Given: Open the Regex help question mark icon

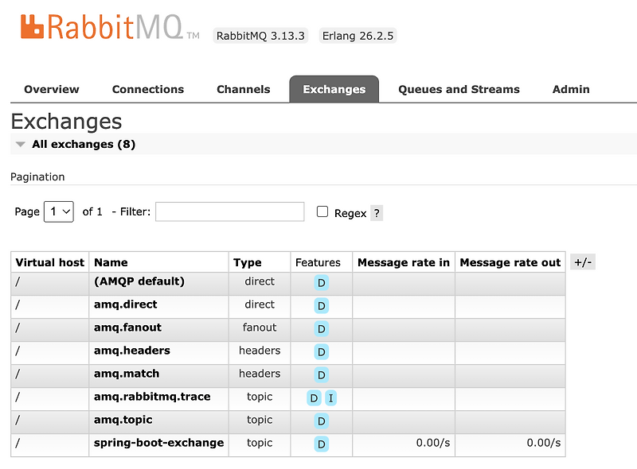Looking at the screenshot, I should (x=375, y=212).
